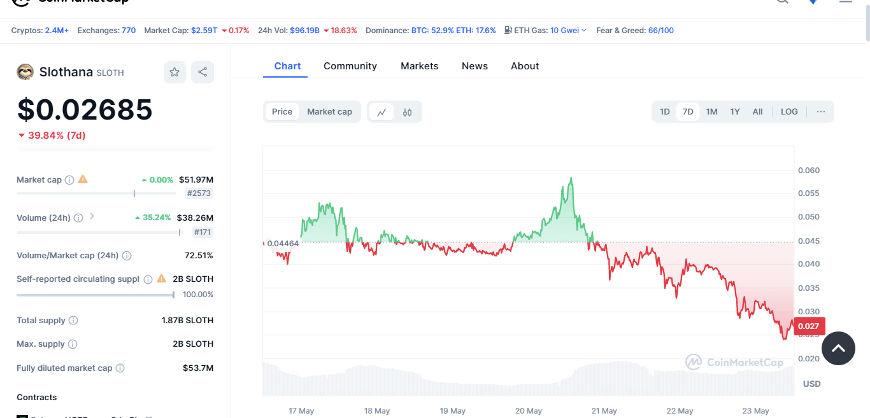Click the Volume (24h) rank bar
Viewport: 870px width, 418px height.
pos(99,232)
